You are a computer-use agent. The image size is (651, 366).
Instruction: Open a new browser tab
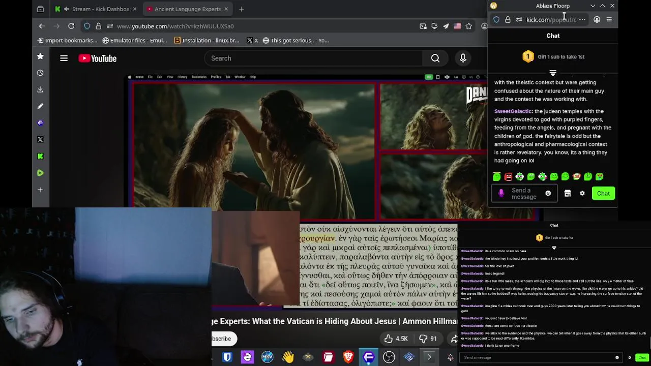(x=242, y=9)
